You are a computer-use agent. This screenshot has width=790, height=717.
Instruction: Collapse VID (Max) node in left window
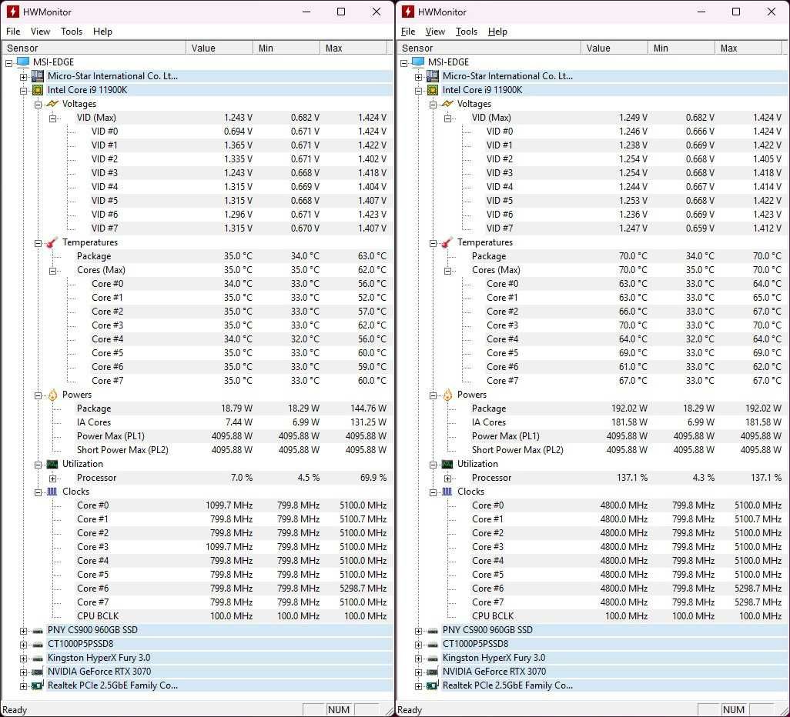point(52,118)
